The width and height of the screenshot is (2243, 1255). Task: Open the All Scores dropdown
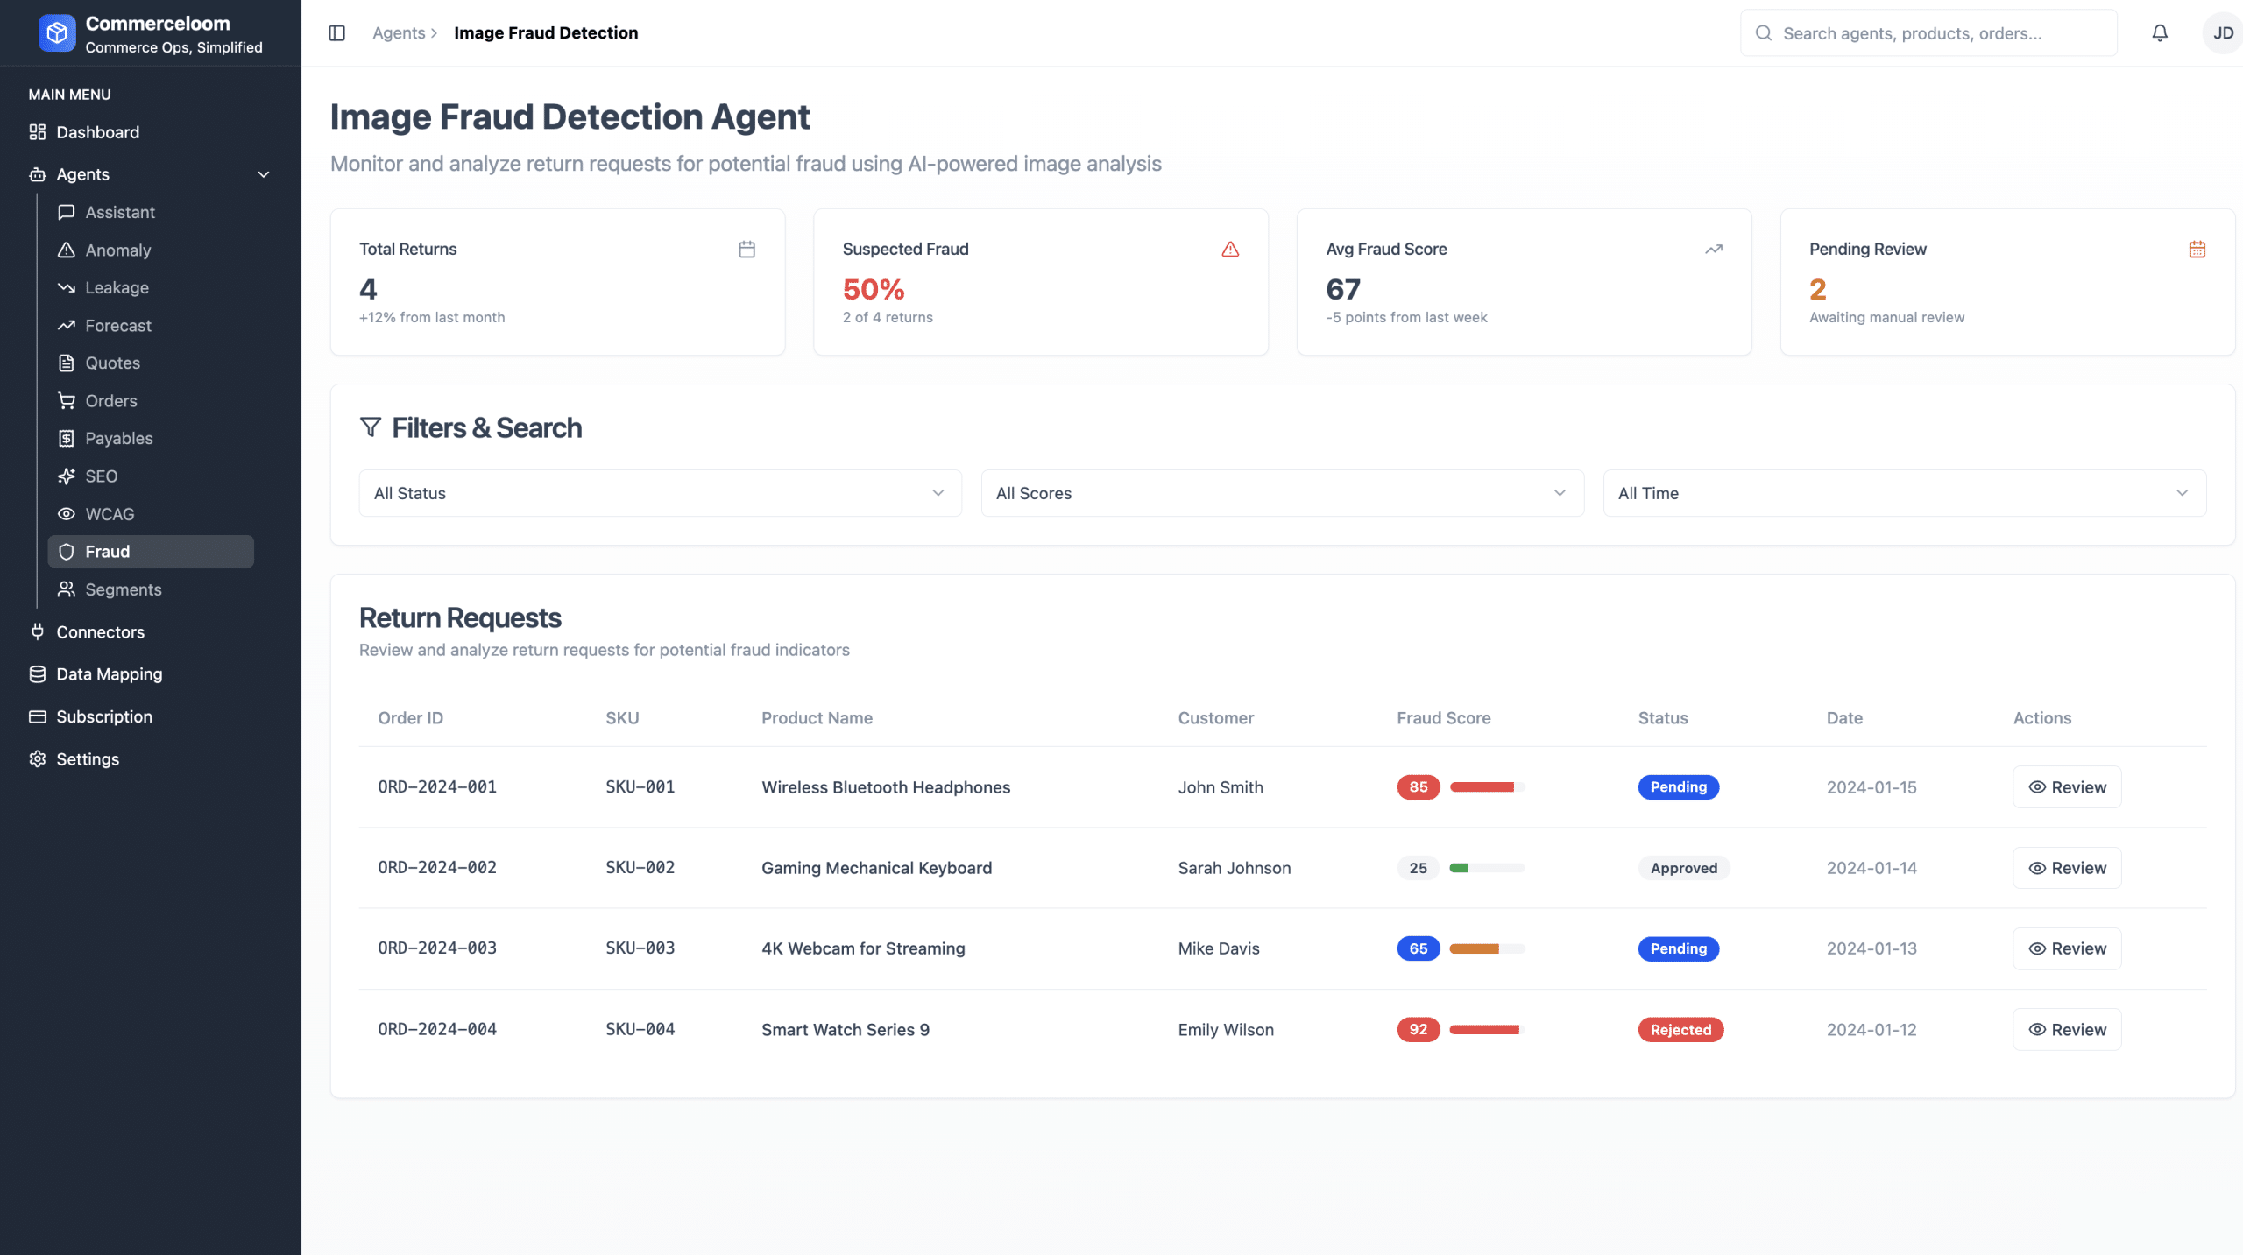click(x=1282, y=493)
